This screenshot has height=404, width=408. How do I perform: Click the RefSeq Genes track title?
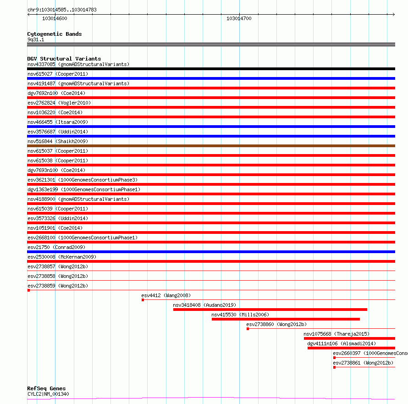(46, 389)
